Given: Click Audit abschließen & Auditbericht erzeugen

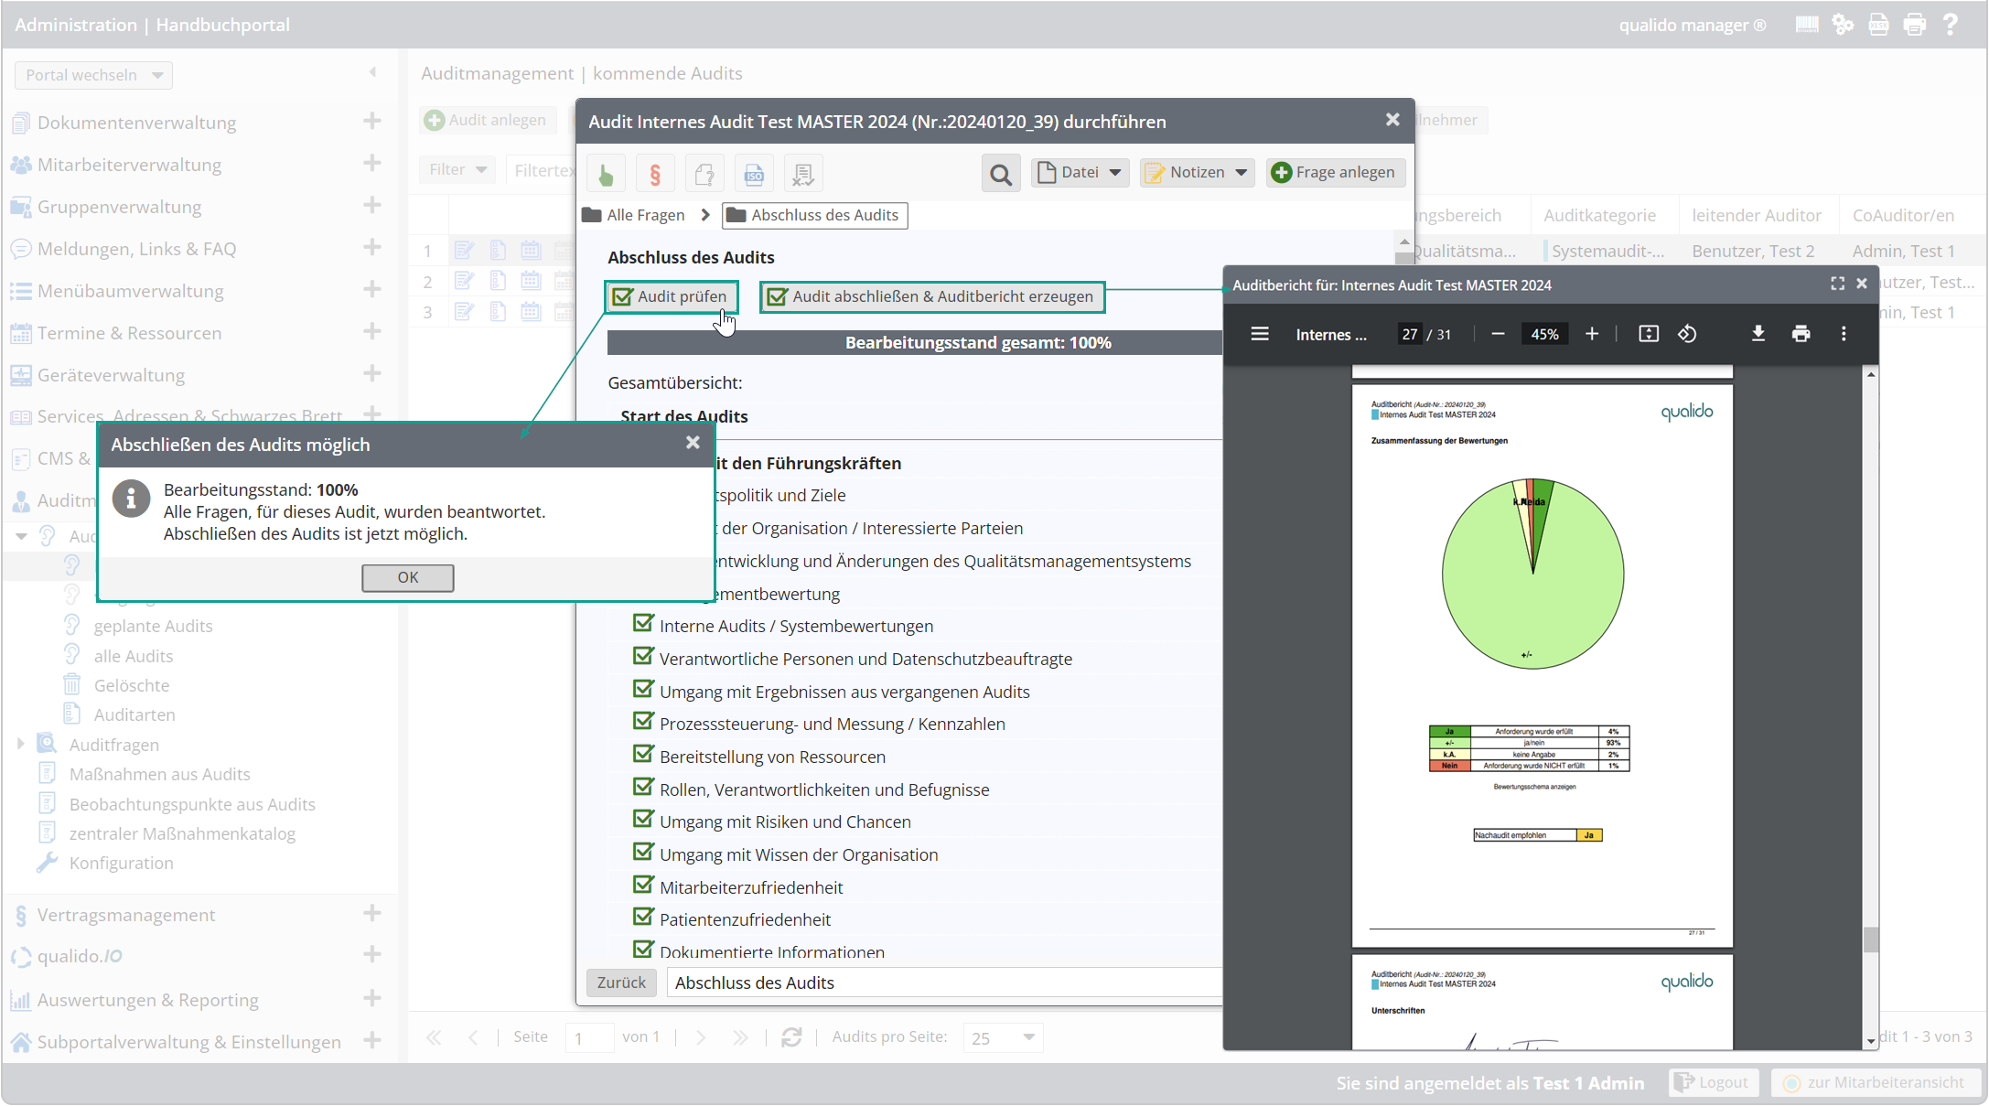Looking at the screenshot, I should 932,296.
